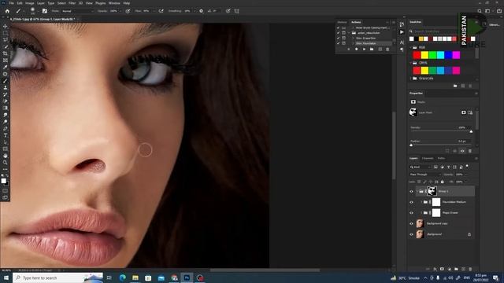Viewport: 504px width, 283px height.
Task: Hide the Background copy layer
Action: point(411,223)
